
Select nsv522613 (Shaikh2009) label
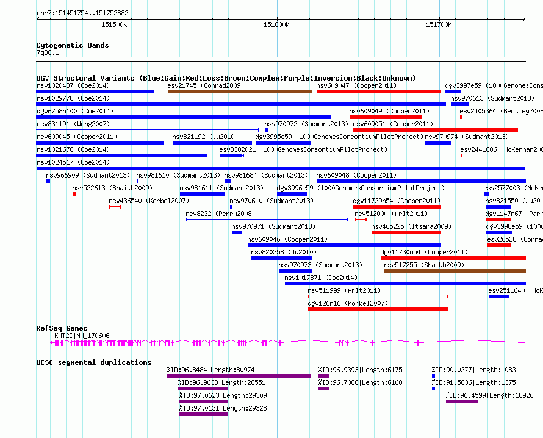pyautogui.click(x=112, y=188)
